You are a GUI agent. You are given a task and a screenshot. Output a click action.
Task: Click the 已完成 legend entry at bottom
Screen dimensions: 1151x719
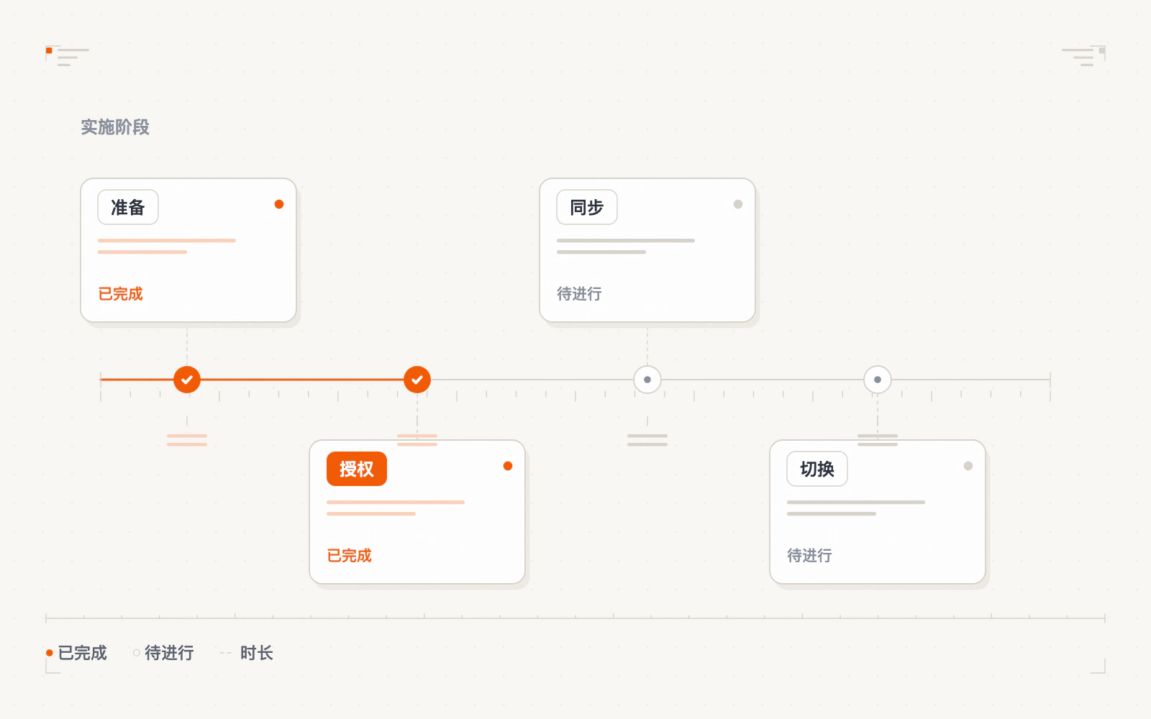(x=76, y=653)
